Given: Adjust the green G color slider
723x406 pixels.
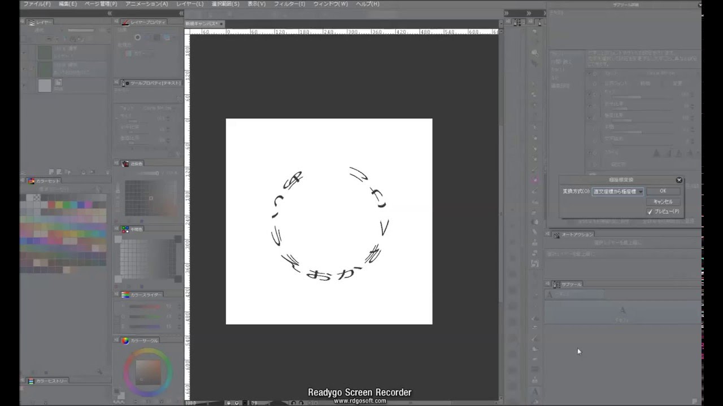Looking at the screenshot, I should pos(145,316).
